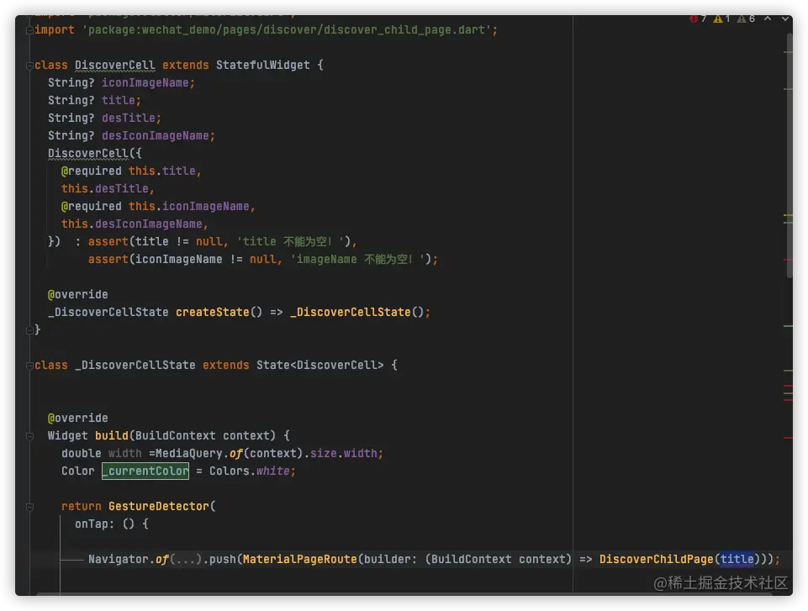Click createState method name

click(x=213, y=312)
